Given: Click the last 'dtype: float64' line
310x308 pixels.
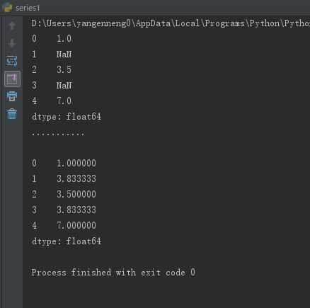Looking at the screenshot, I should pos(67,241).
